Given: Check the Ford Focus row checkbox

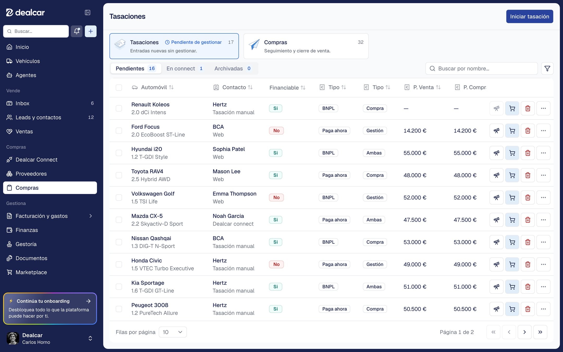Looking at the screenshot, I should [x=119, y=131].
